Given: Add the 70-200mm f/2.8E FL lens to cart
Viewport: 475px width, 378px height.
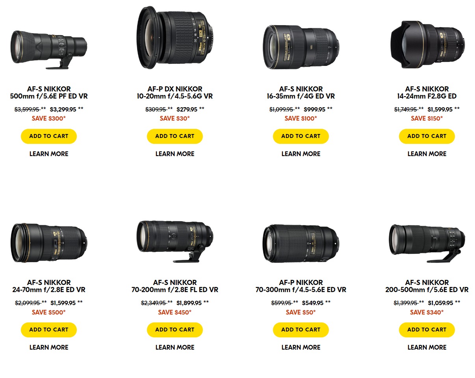Looking at the screenshot, I should point(175,330).
